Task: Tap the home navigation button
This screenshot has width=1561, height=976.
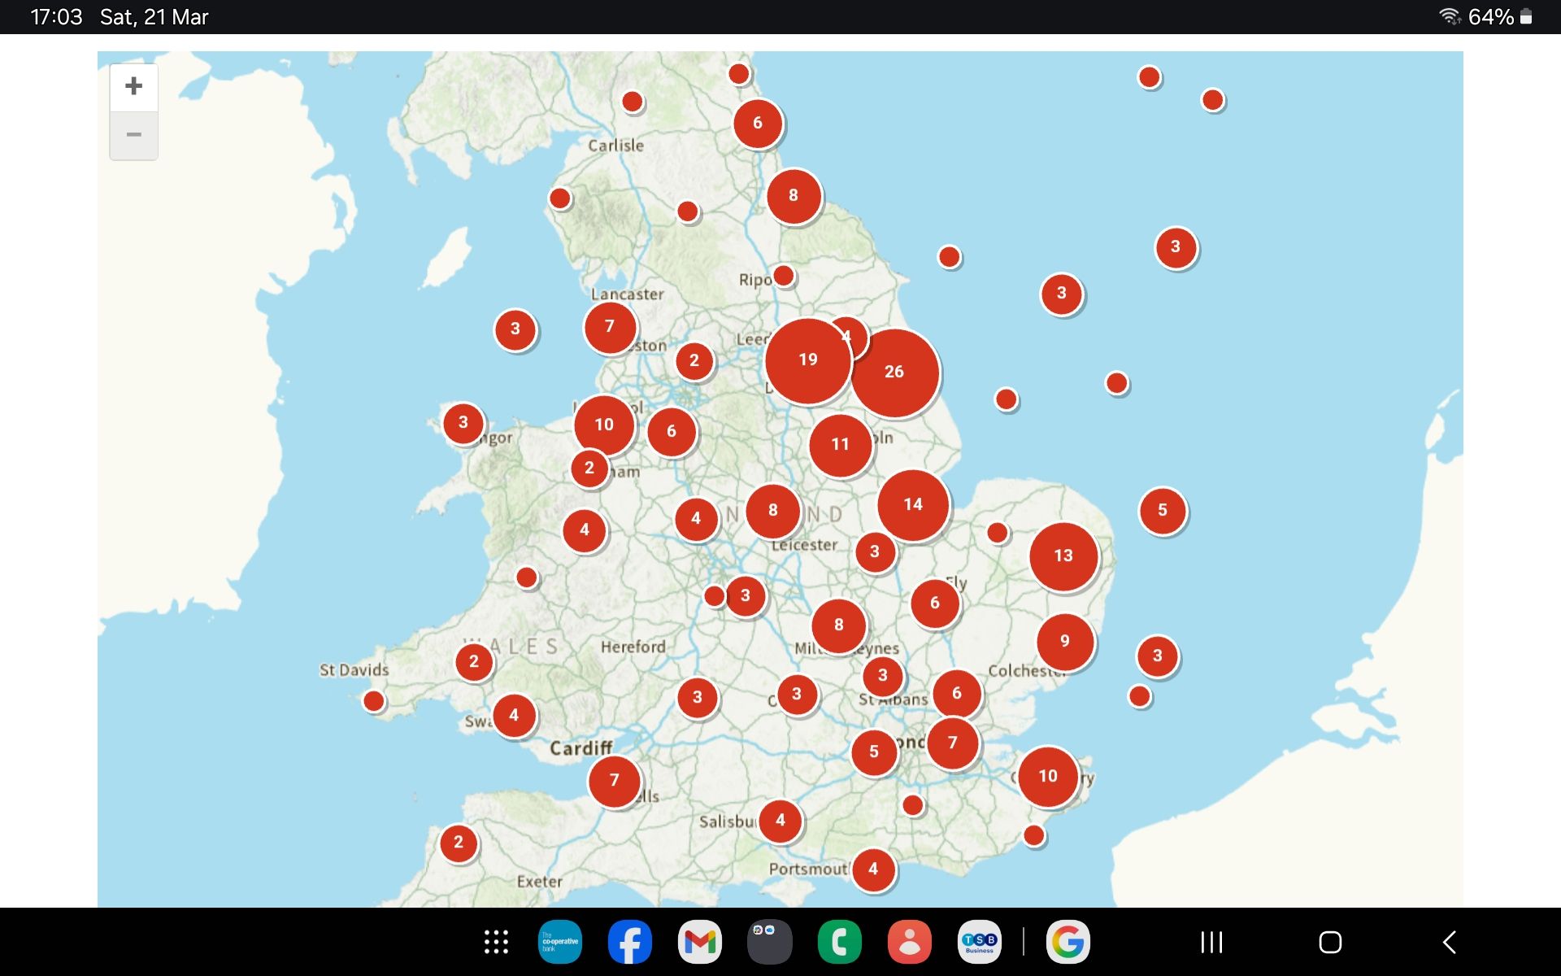Action: click(x=1330, y=943)
